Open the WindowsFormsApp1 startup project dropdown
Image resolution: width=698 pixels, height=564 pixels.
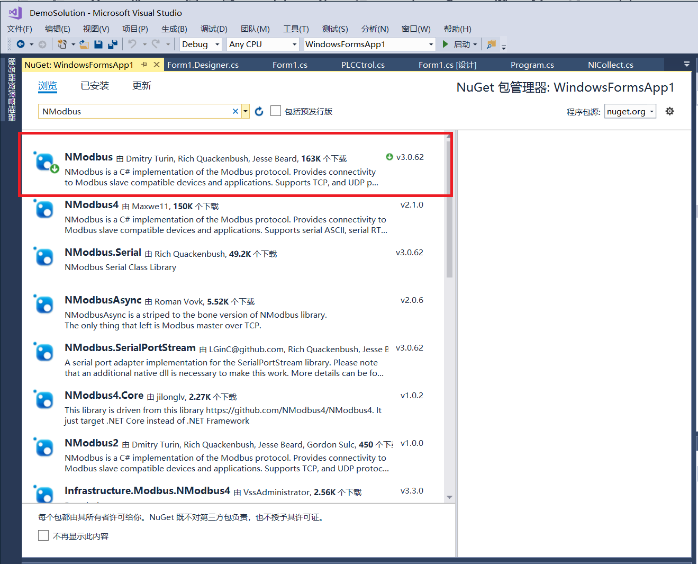369,44
